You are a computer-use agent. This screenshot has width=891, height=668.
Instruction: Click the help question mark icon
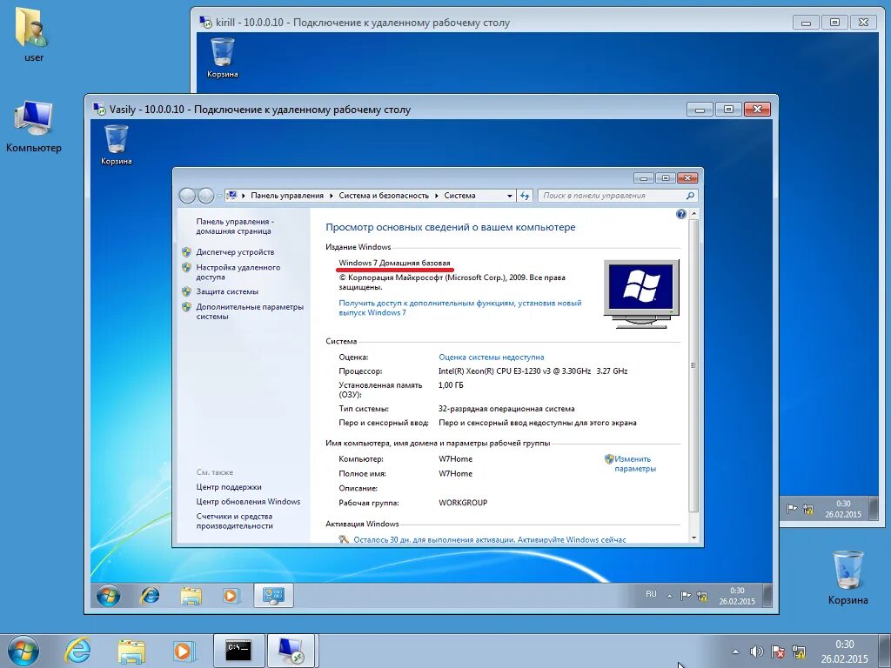tap(681, 214)
